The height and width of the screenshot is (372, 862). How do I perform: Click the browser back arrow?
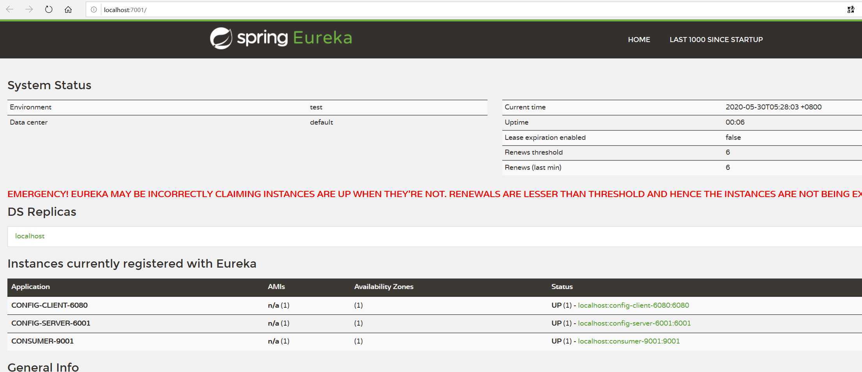10,9
